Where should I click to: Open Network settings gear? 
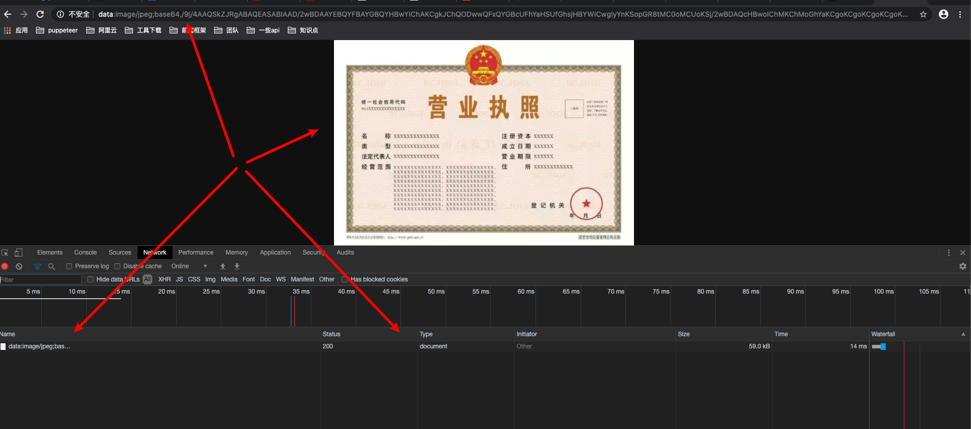pos(963,266)
